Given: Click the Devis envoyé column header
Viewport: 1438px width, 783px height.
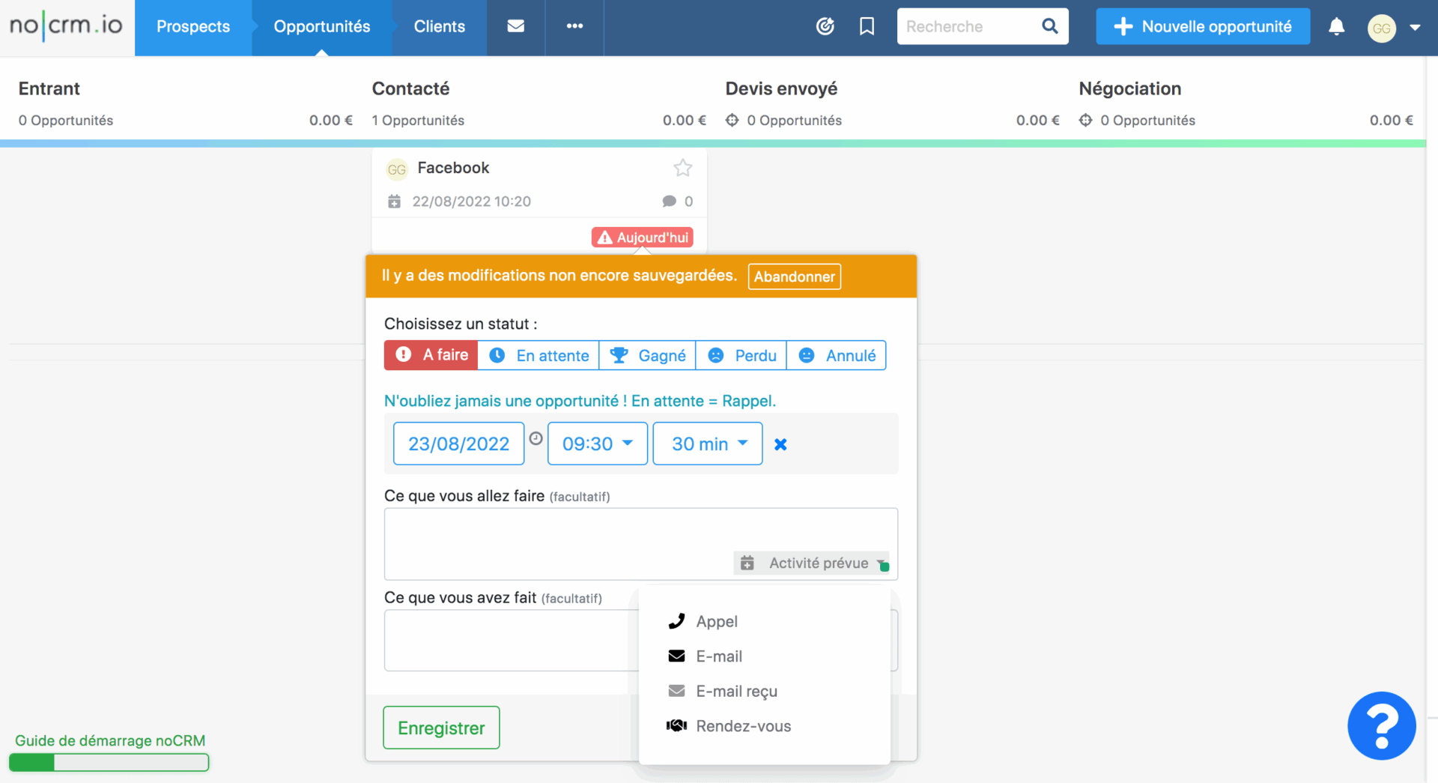Looking at the screenshot, I should point(781,88).
